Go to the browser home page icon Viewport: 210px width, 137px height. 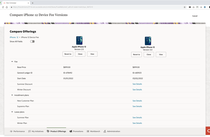[7, 7]
